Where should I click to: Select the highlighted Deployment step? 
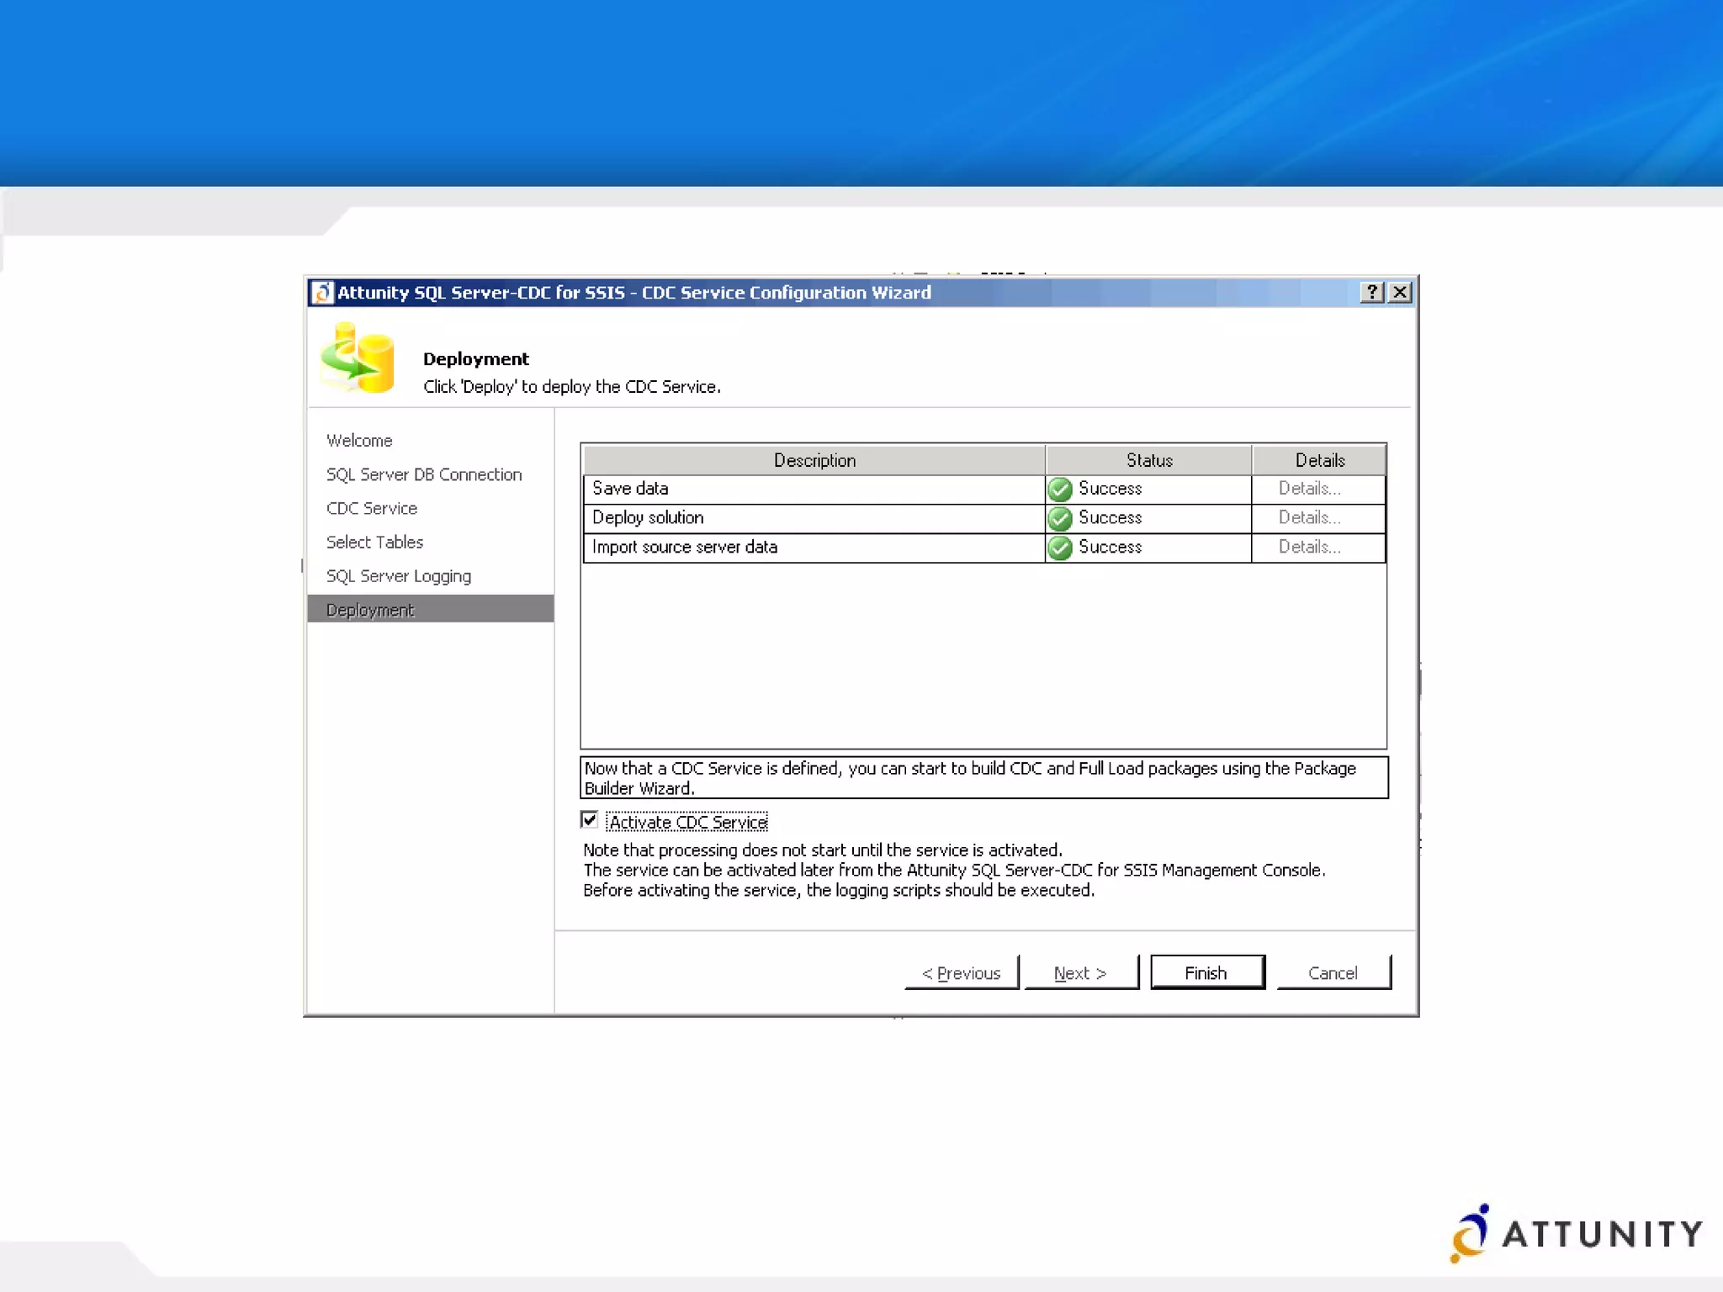point(431,609)
